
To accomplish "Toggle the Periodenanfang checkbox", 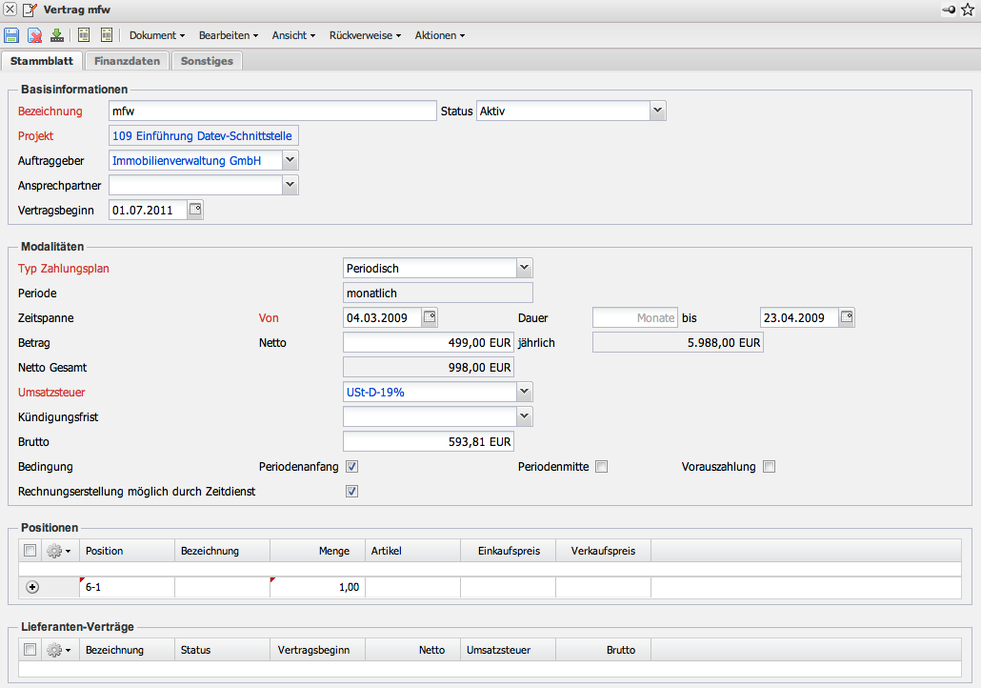I will [x=351, y=467].
